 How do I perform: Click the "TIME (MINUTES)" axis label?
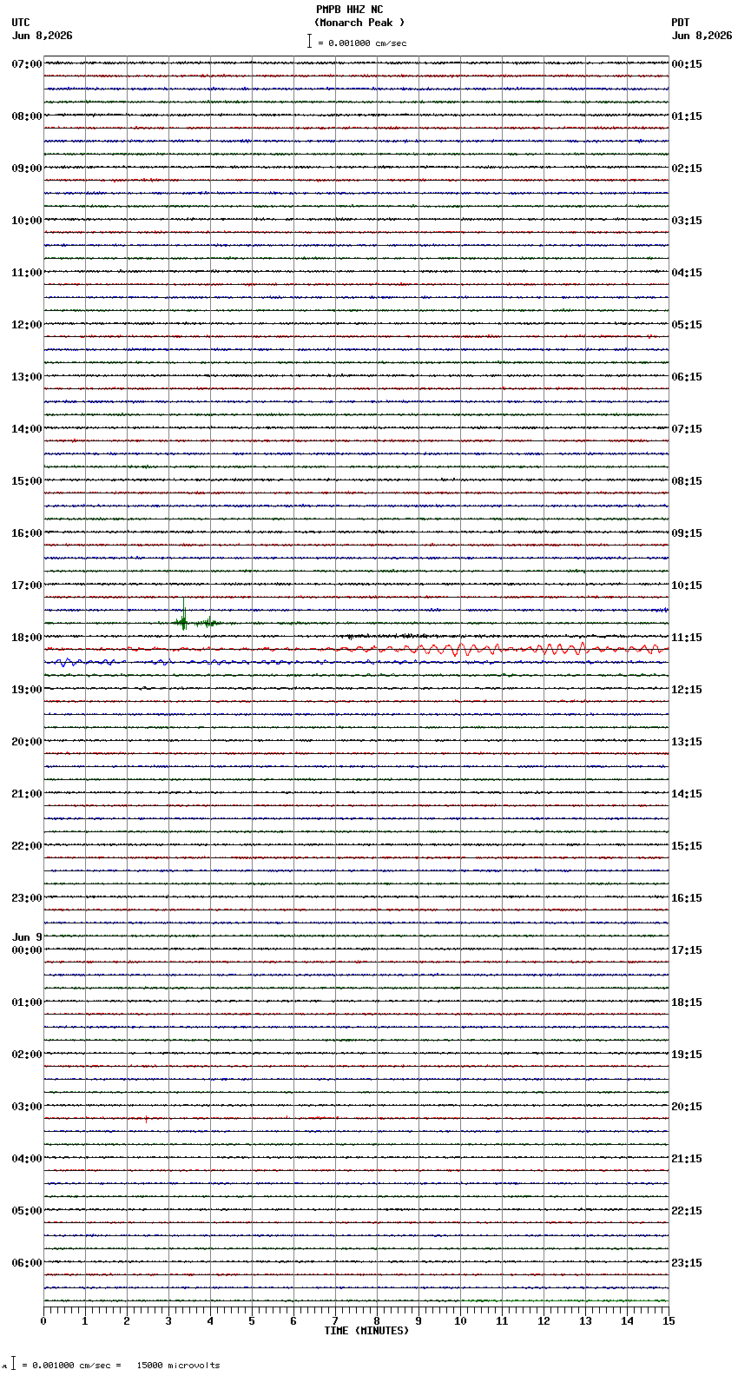tap(366, 1331)
